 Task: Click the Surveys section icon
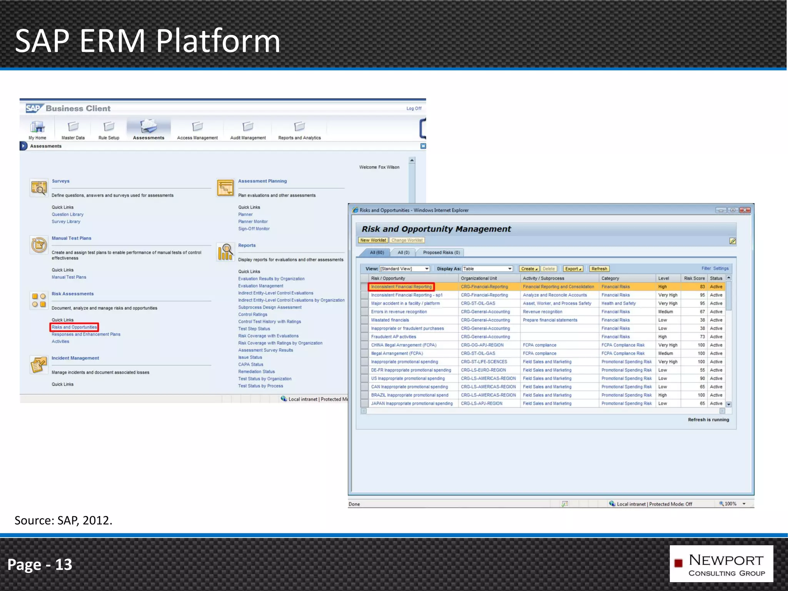(39, 187)
